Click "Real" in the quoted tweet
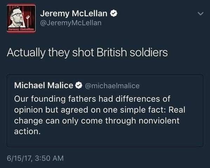 click(x=177, y=110)
